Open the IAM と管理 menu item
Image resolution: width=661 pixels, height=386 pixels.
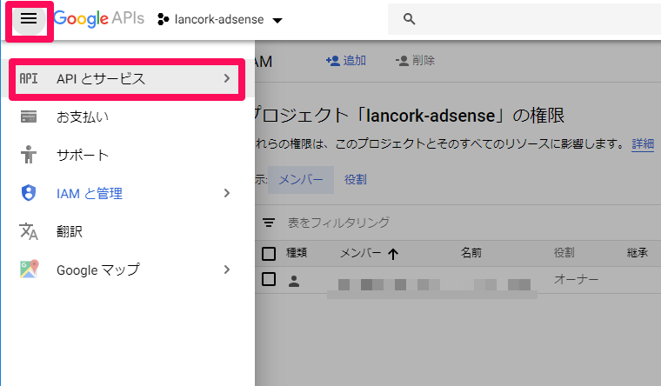127,193
